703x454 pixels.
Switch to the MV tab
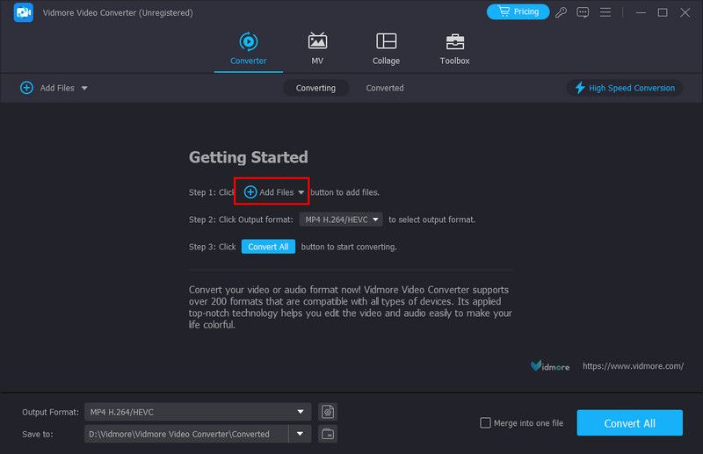317,48
